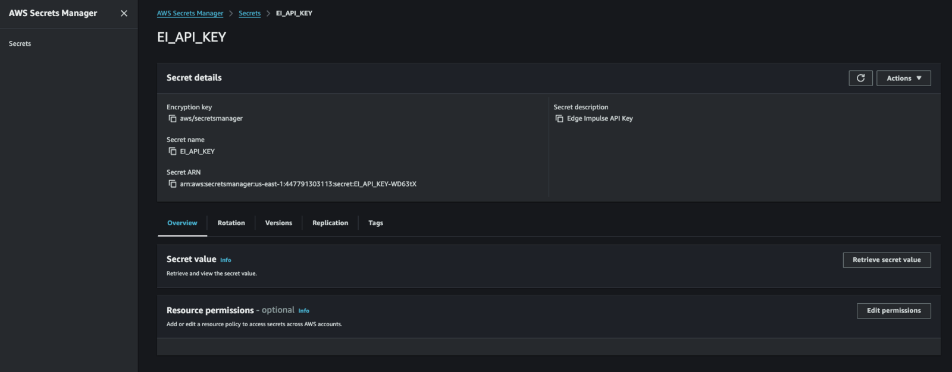Open Secrets in the left sidebar

(20, 43)
